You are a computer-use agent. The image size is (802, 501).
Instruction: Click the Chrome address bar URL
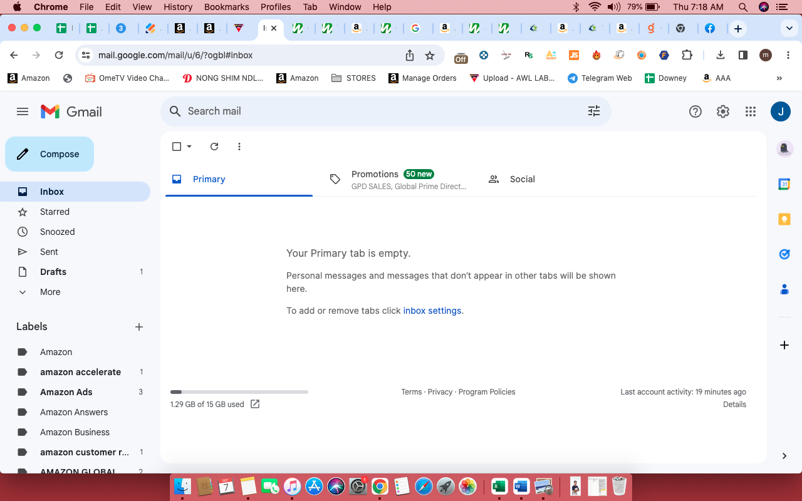click(x=175, y=55)
